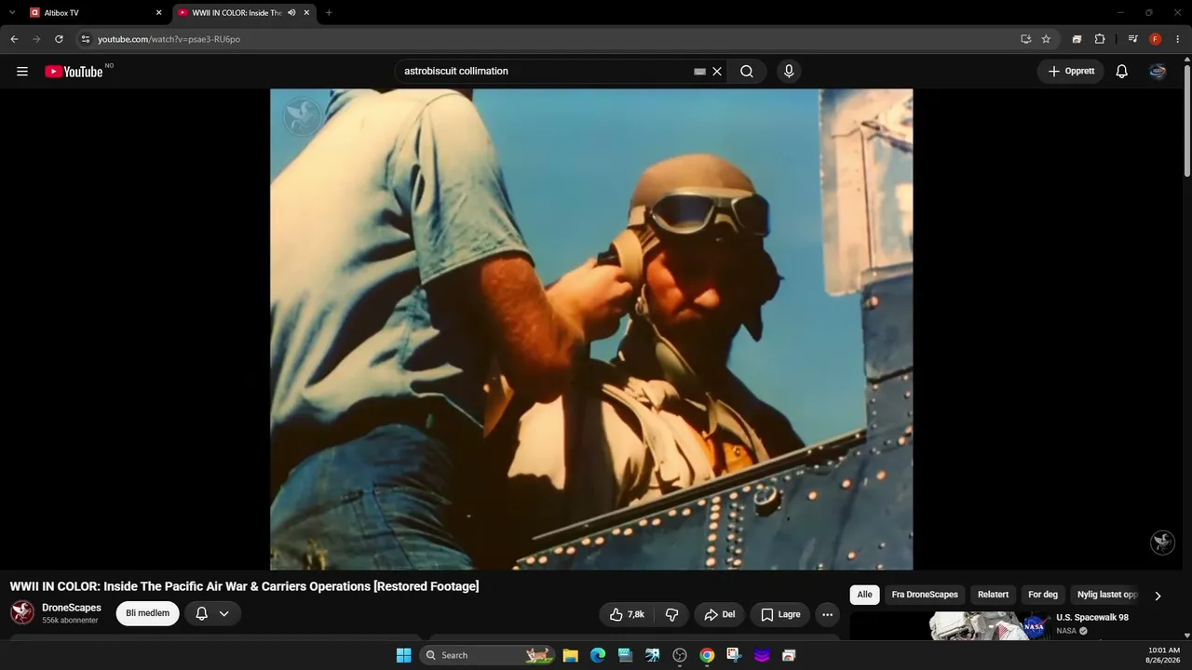Open the YouTube account avatar menu

[1158, 72]
